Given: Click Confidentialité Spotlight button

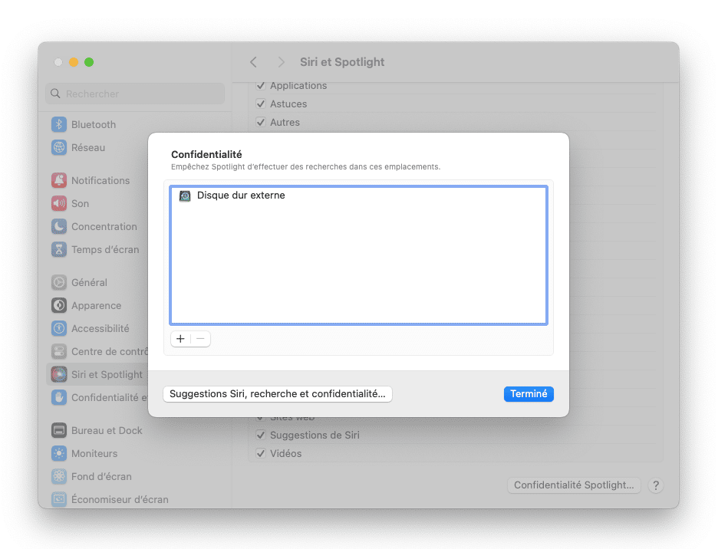Looking at the screenshot, I should point(574,485).
